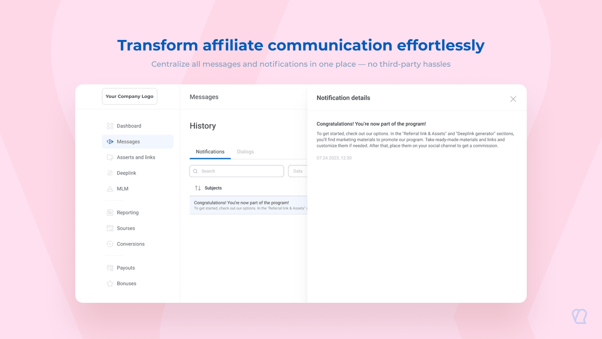Viewport: 602px width, 339px height.
Task: Go to the Bonuses page
Action: point(138,283)
